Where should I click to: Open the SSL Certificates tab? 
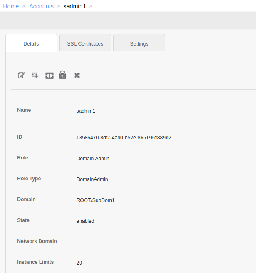tap(85, 43)
